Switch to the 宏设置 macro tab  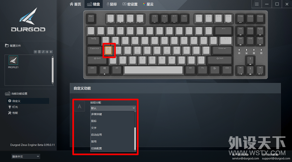pyautogui.click(x=130, y=4)
